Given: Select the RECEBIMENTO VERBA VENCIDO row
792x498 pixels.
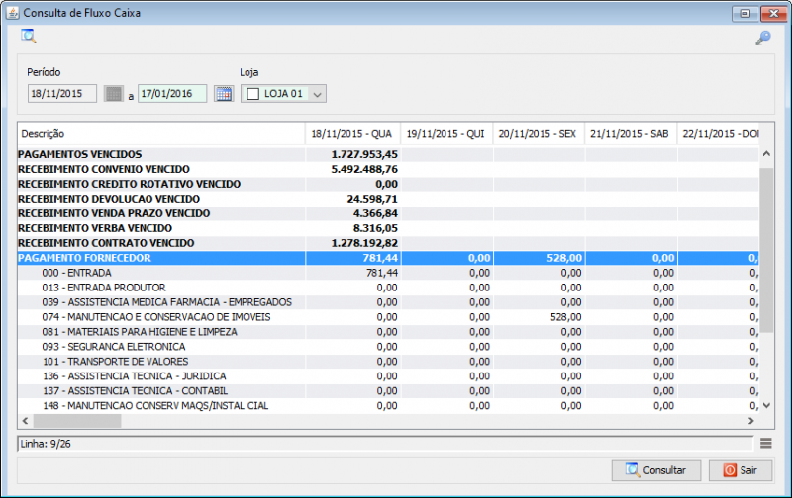Looking at the screenshot, I should click(388, 228).
